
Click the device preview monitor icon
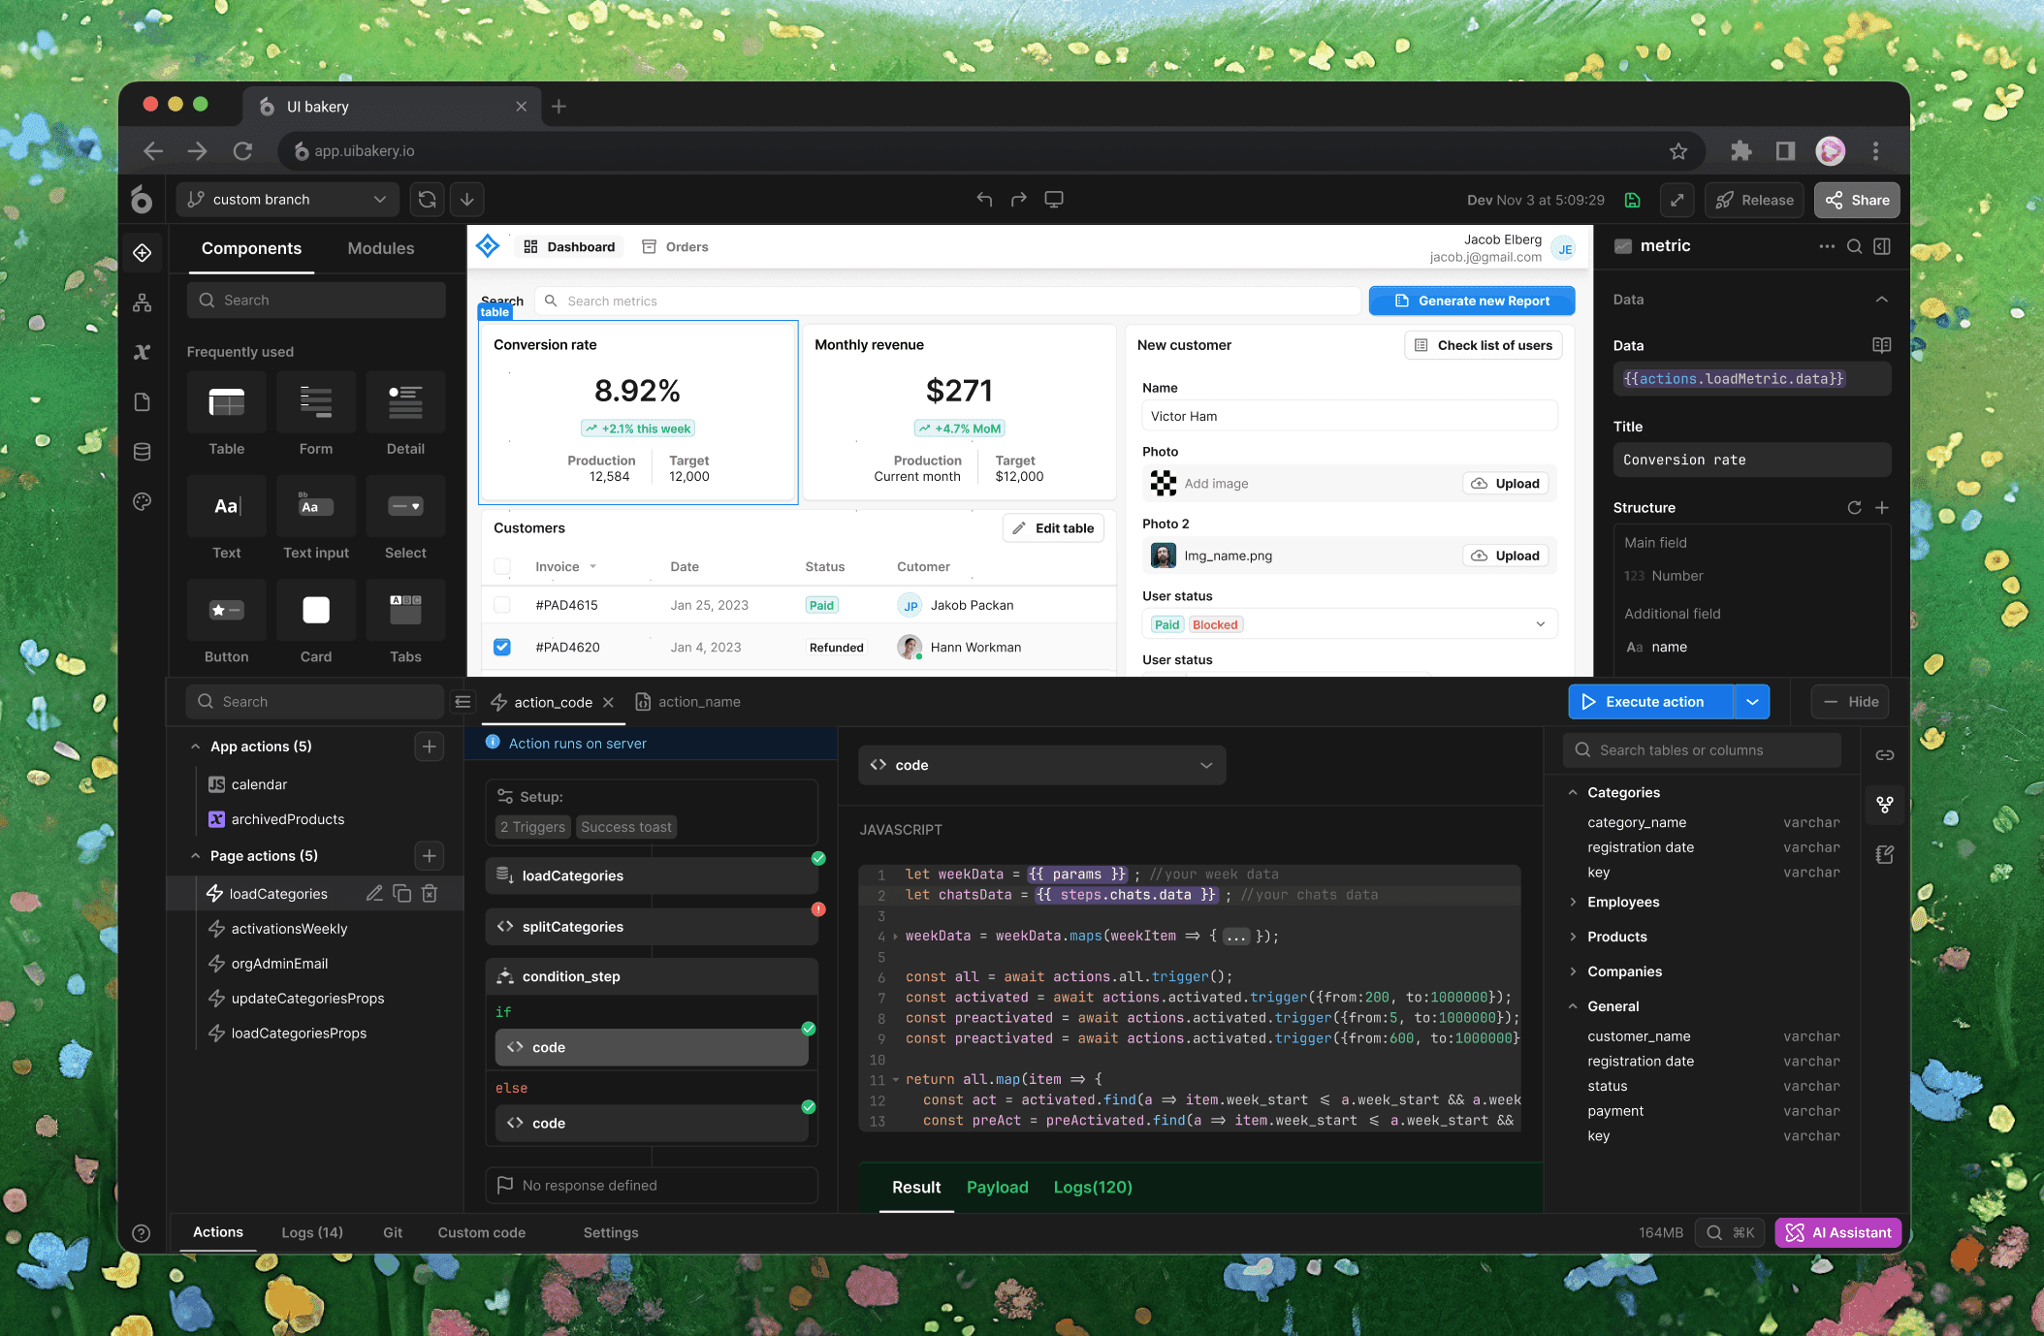click(1054, 200)
